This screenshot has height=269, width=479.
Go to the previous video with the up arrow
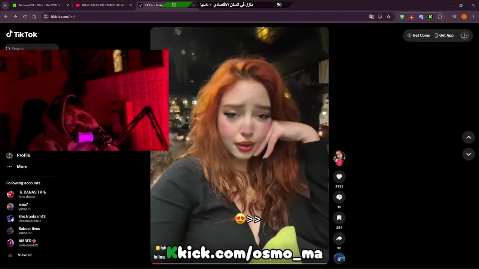[x=469, y=137]
